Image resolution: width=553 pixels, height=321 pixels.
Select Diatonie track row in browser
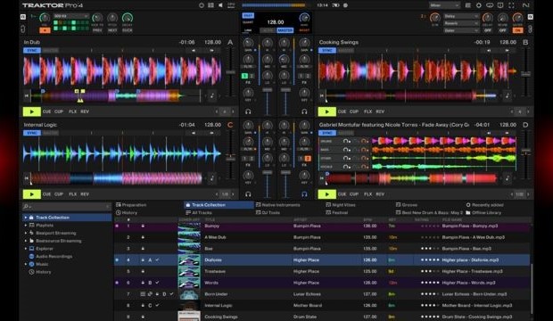pos(322,260)
